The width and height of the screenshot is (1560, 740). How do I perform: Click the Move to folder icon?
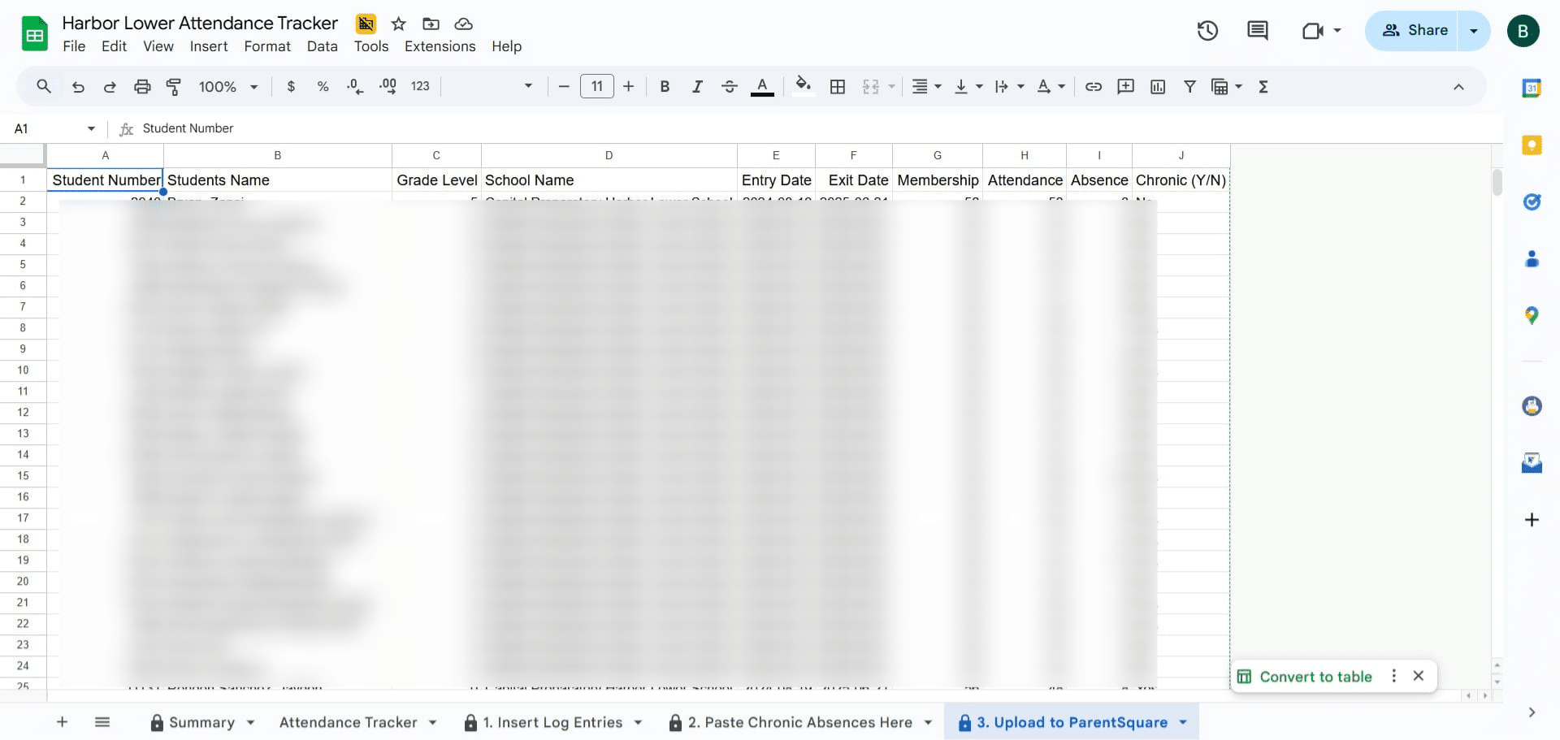coord(431,24)
